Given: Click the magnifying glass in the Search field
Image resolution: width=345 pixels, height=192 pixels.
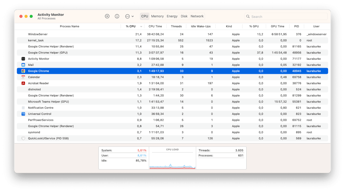Looking at the screenshot, I should pyautogui.click(x=248, y=16).
